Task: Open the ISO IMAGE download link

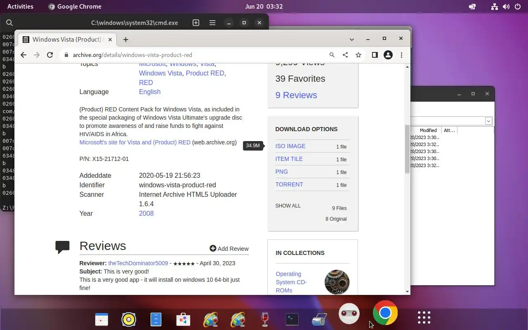Action: click(290, 146)
